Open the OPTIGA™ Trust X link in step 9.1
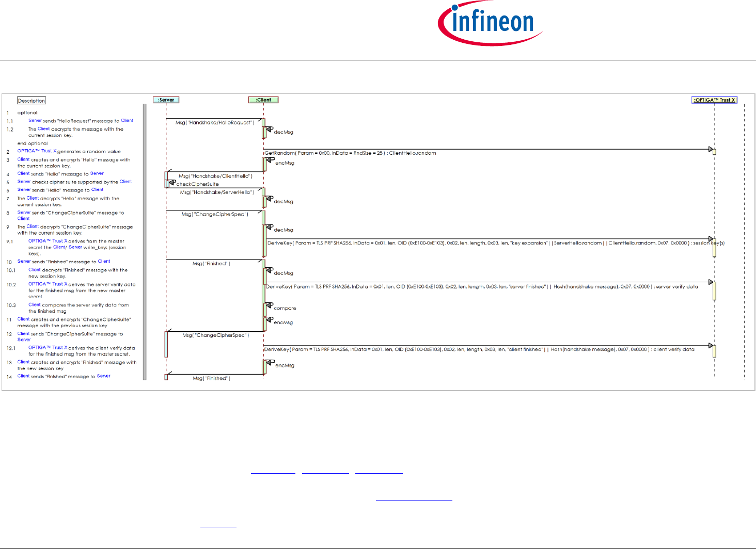 pyautogui.click(x=48, y=241)
